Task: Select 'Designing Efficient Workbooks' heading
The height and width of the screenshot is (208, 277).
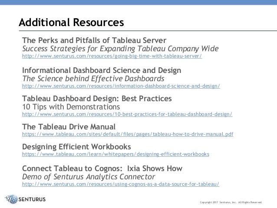Action: [x=76, y=147]
